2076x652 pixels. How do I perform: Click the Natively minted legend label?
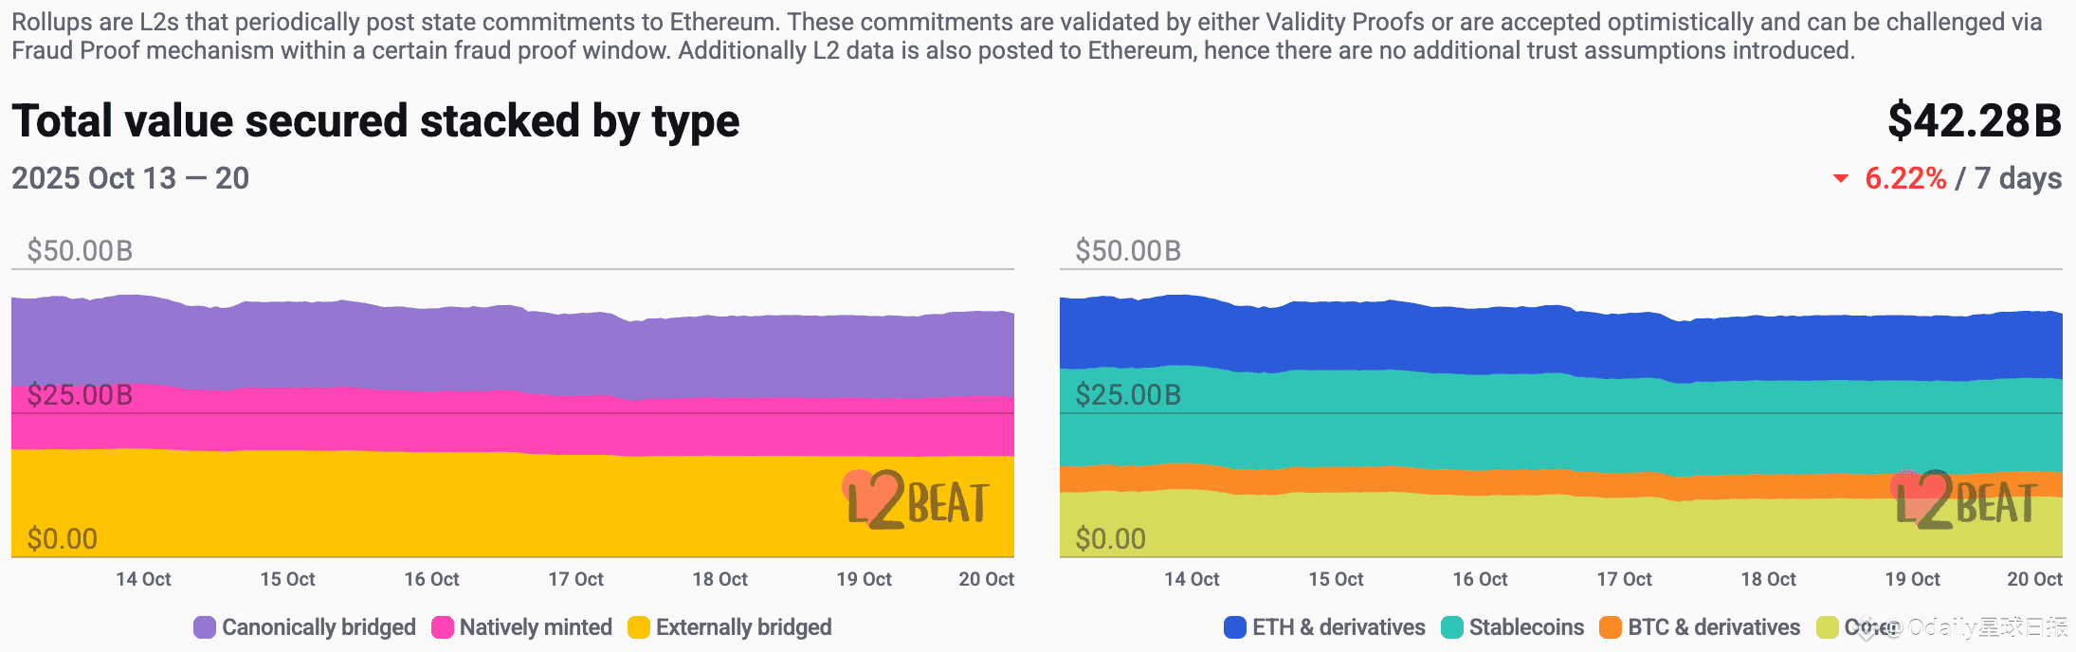pos(536,627)
